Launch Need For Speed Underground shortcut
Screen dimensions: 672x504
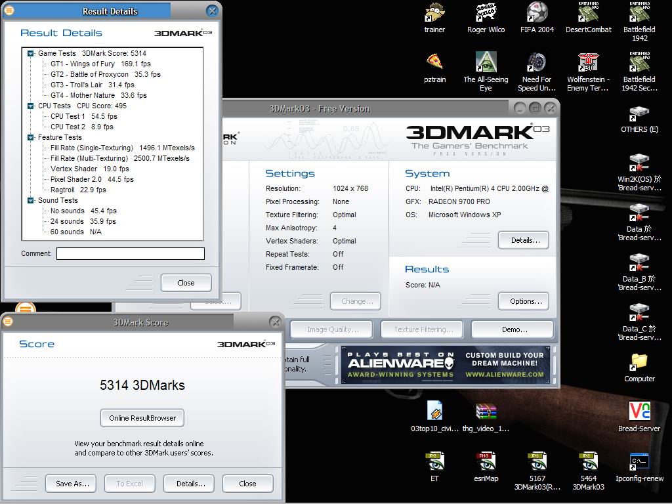click(x=537, y=72)
